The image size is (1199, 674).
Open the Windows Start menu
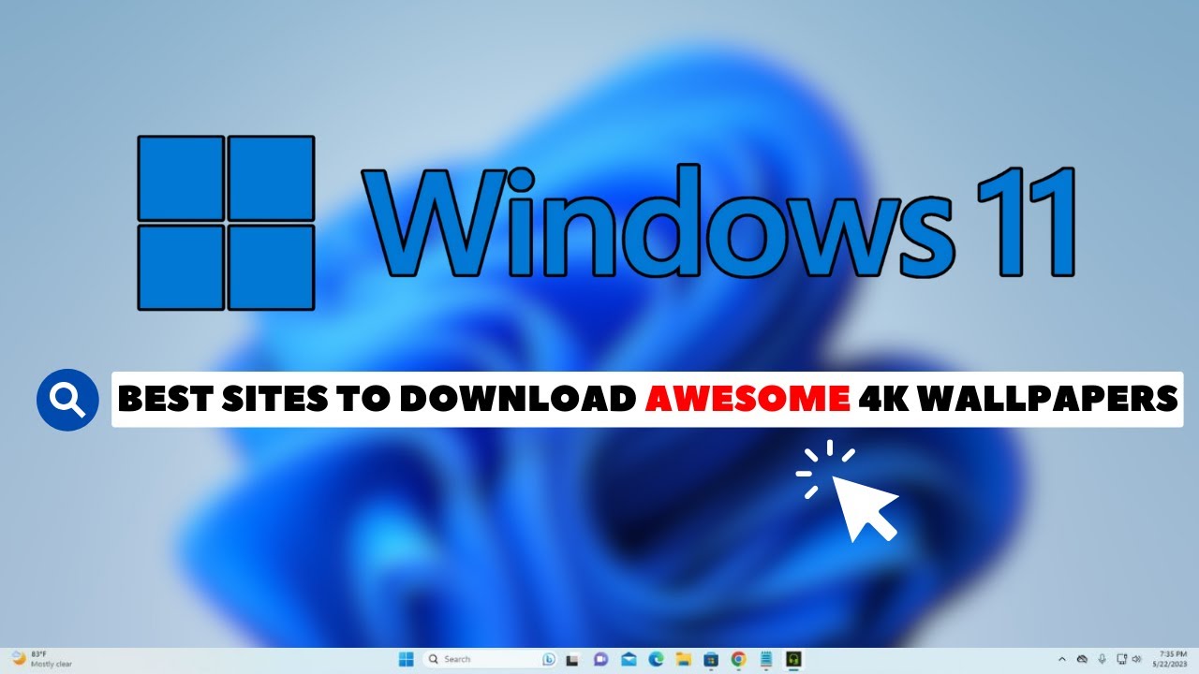coord(407,659)
